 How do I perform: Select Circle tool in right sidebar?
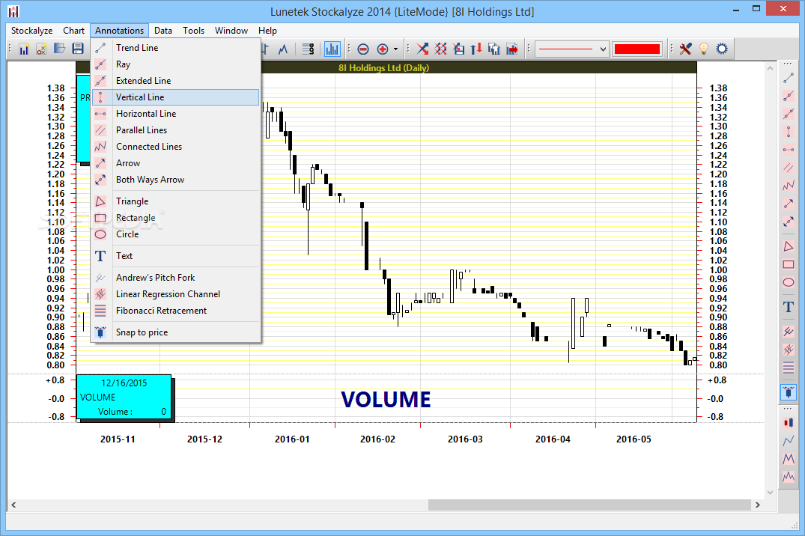click(788, 282)
